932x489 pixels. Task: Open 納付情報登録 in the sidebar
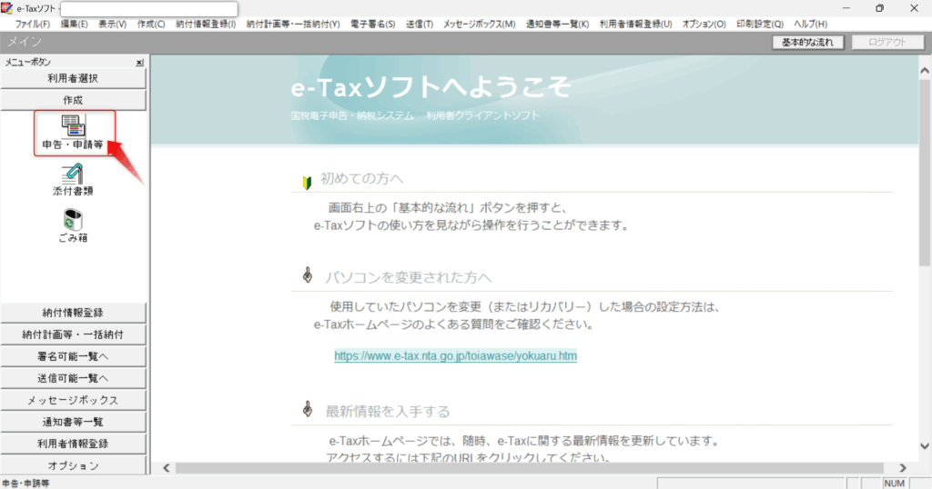pos(73,313)
